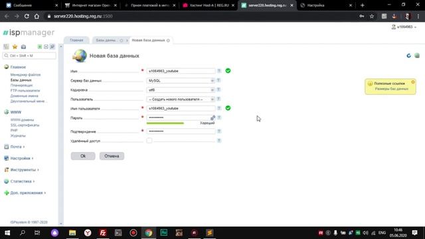Click Chrome bookmark star icon
425x239 pixels.
coord(372,16)
